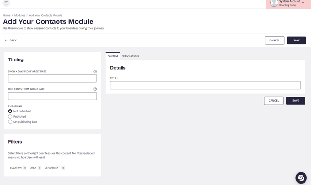Select the Published radio option
This screenshot has height=185, width=311.
click(10, 117)
